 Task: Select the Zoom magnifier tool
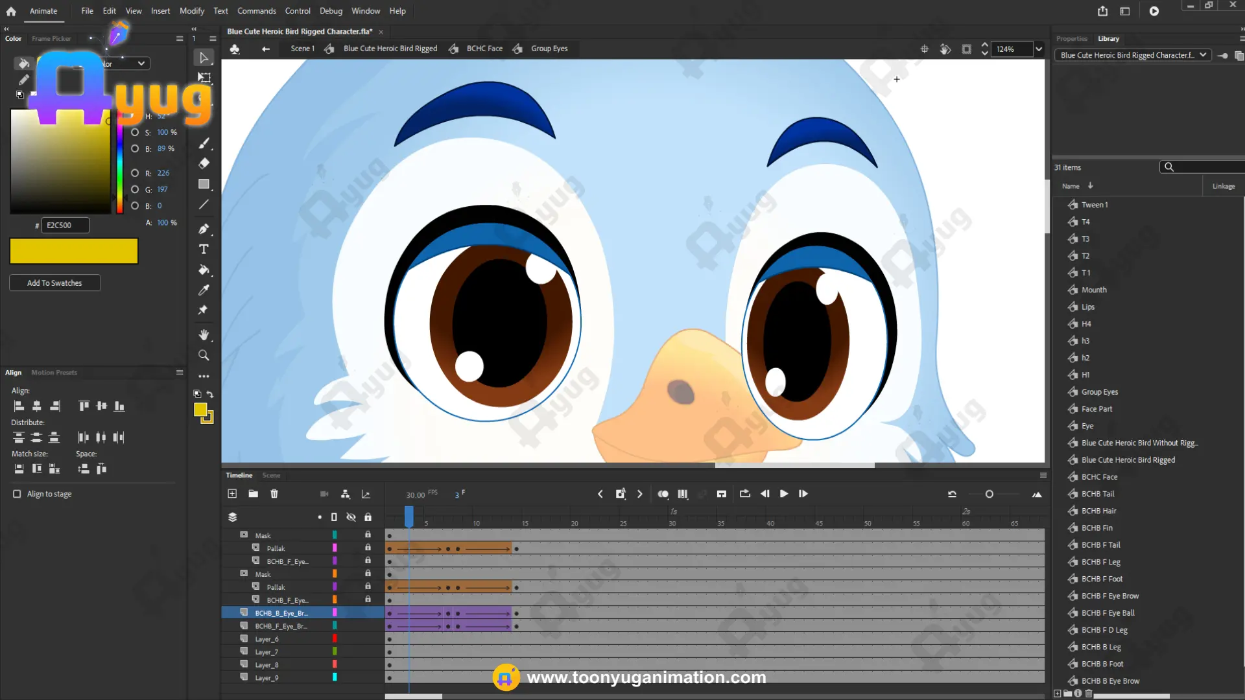tap(204, 355)
